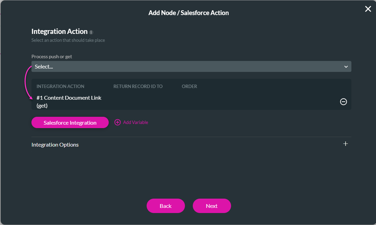Viewport: 376px width, 225px height.
Task: Click the Salesforce Integration button
Action: (x=70, y=123)
